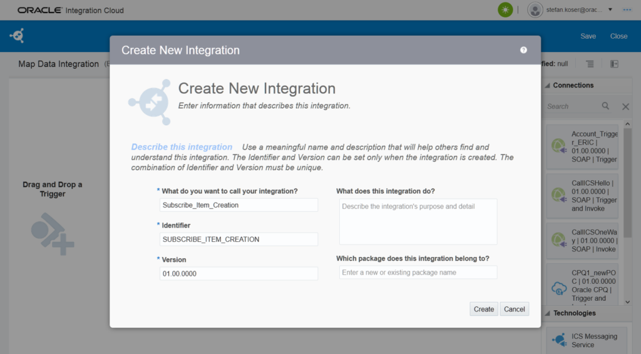The width and height of the screenshot is (641, 354).
Task: Click Save in the blue header bar
Action: coord(588,36)
